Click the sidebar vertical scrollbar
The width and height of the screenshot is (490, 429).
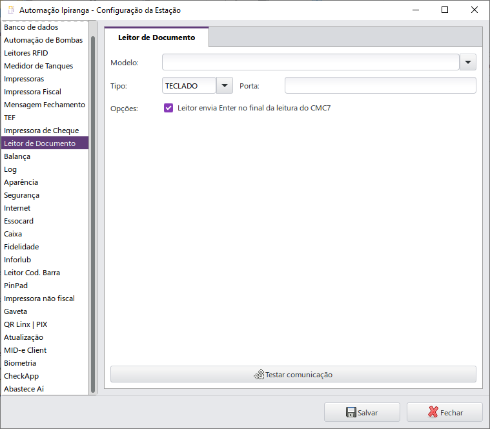coord(93,214)
